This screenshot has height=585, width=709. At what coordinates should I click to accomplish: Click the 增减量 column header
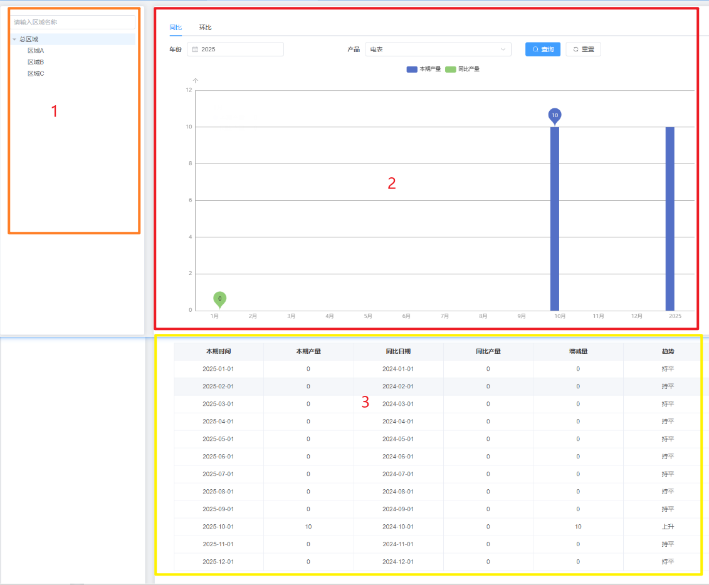pyautogui.click(x=578, y=351)
